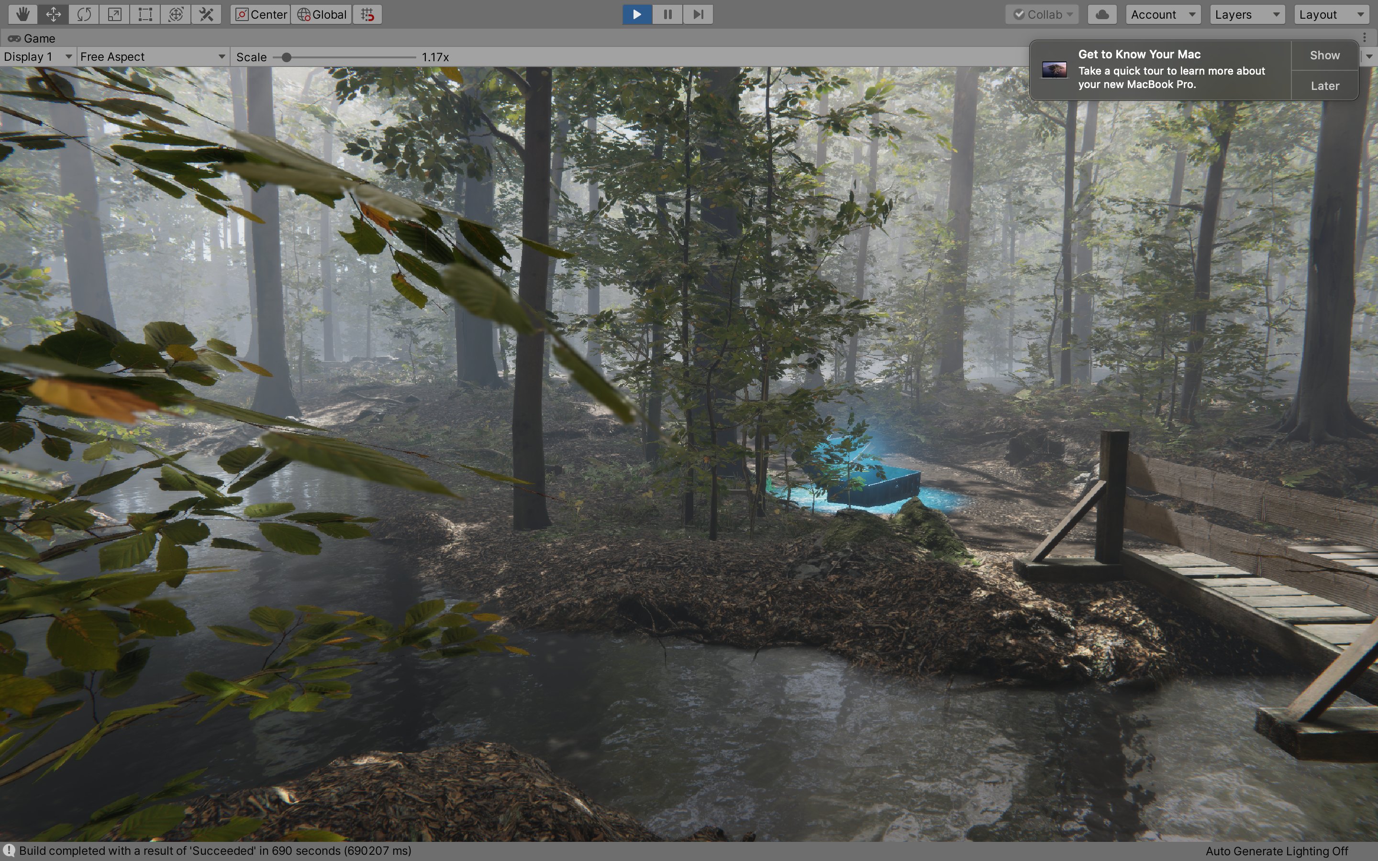Click the Play button
Viewport: 1378px width, 861px height.
coord(637,14)
